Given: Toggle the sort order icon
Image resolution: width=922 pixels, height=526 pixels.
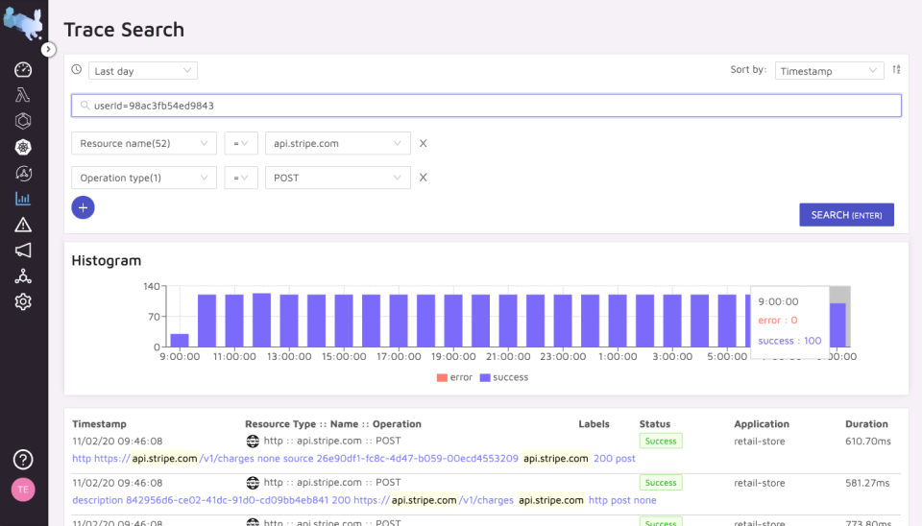Looking at the screenshot, I should (x=896, y=69).
